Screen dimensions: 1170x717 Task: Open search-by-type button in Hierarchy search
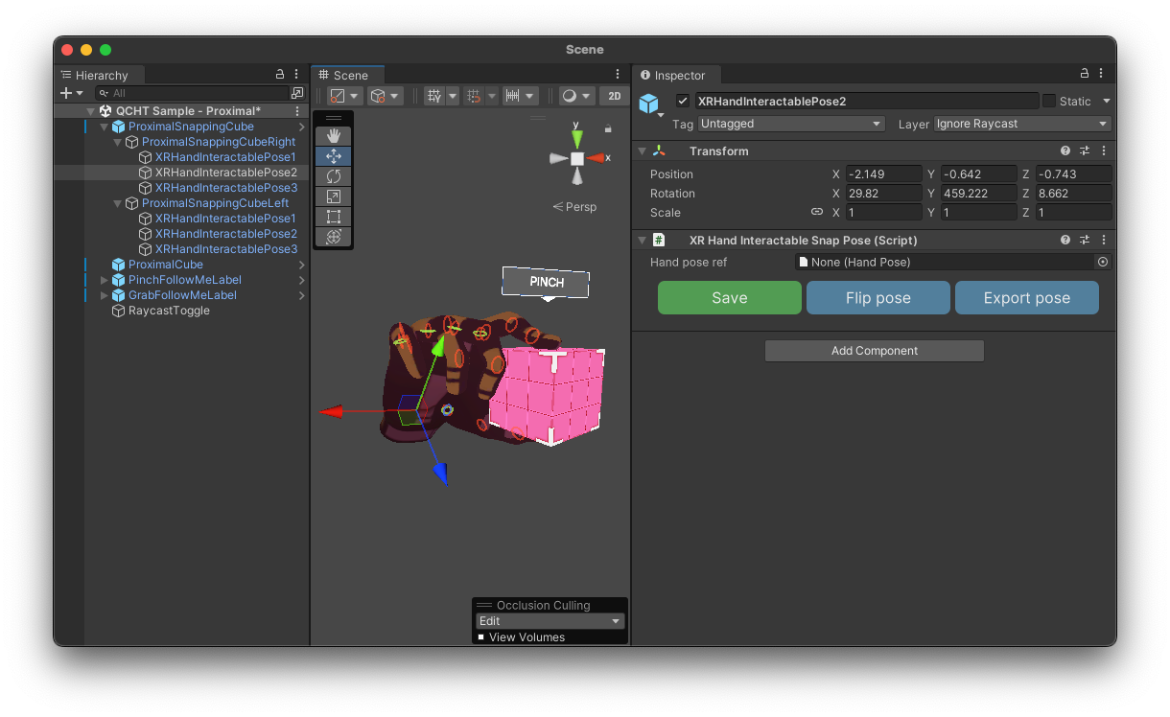[x=297, y=93]
